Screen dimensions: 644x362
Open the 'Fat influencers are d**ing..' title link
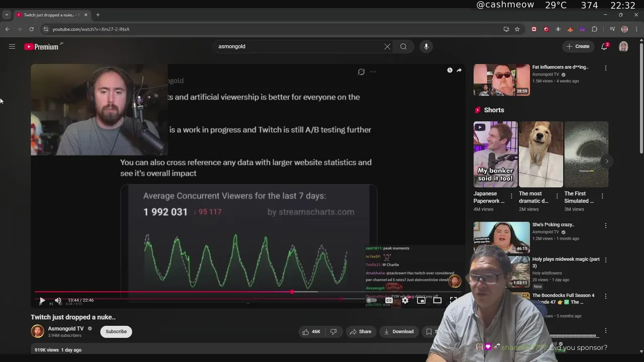[x=560, y=67]
